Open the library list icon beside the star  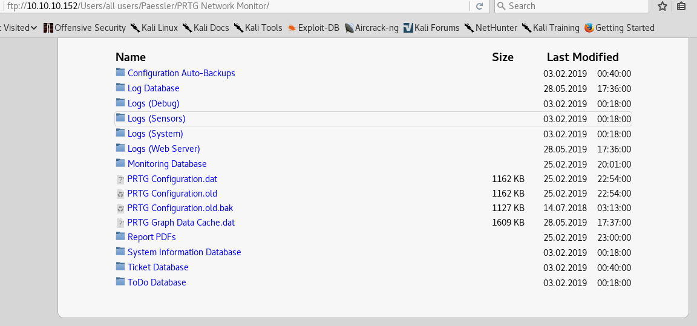681,6
